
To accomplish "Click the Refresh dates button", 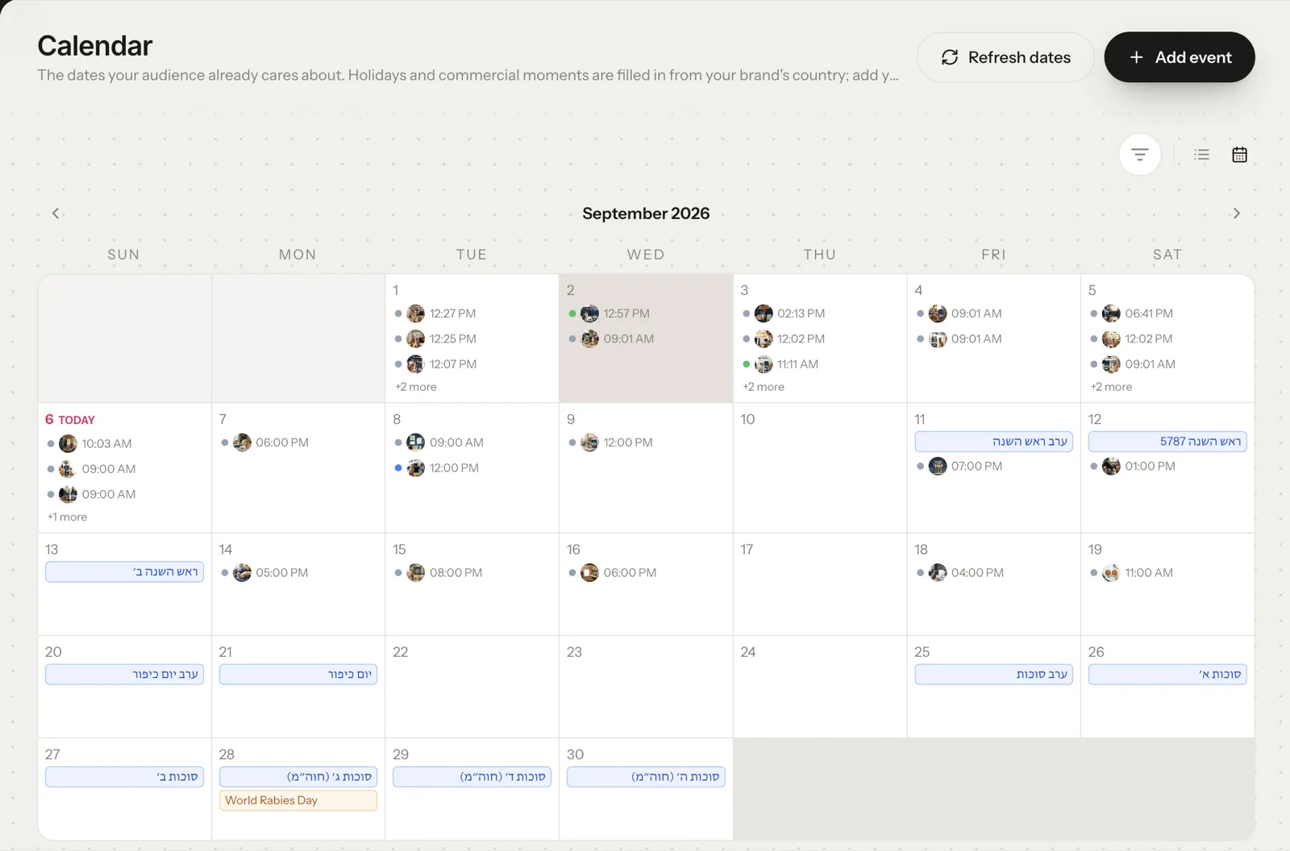I will [1005, 57].
